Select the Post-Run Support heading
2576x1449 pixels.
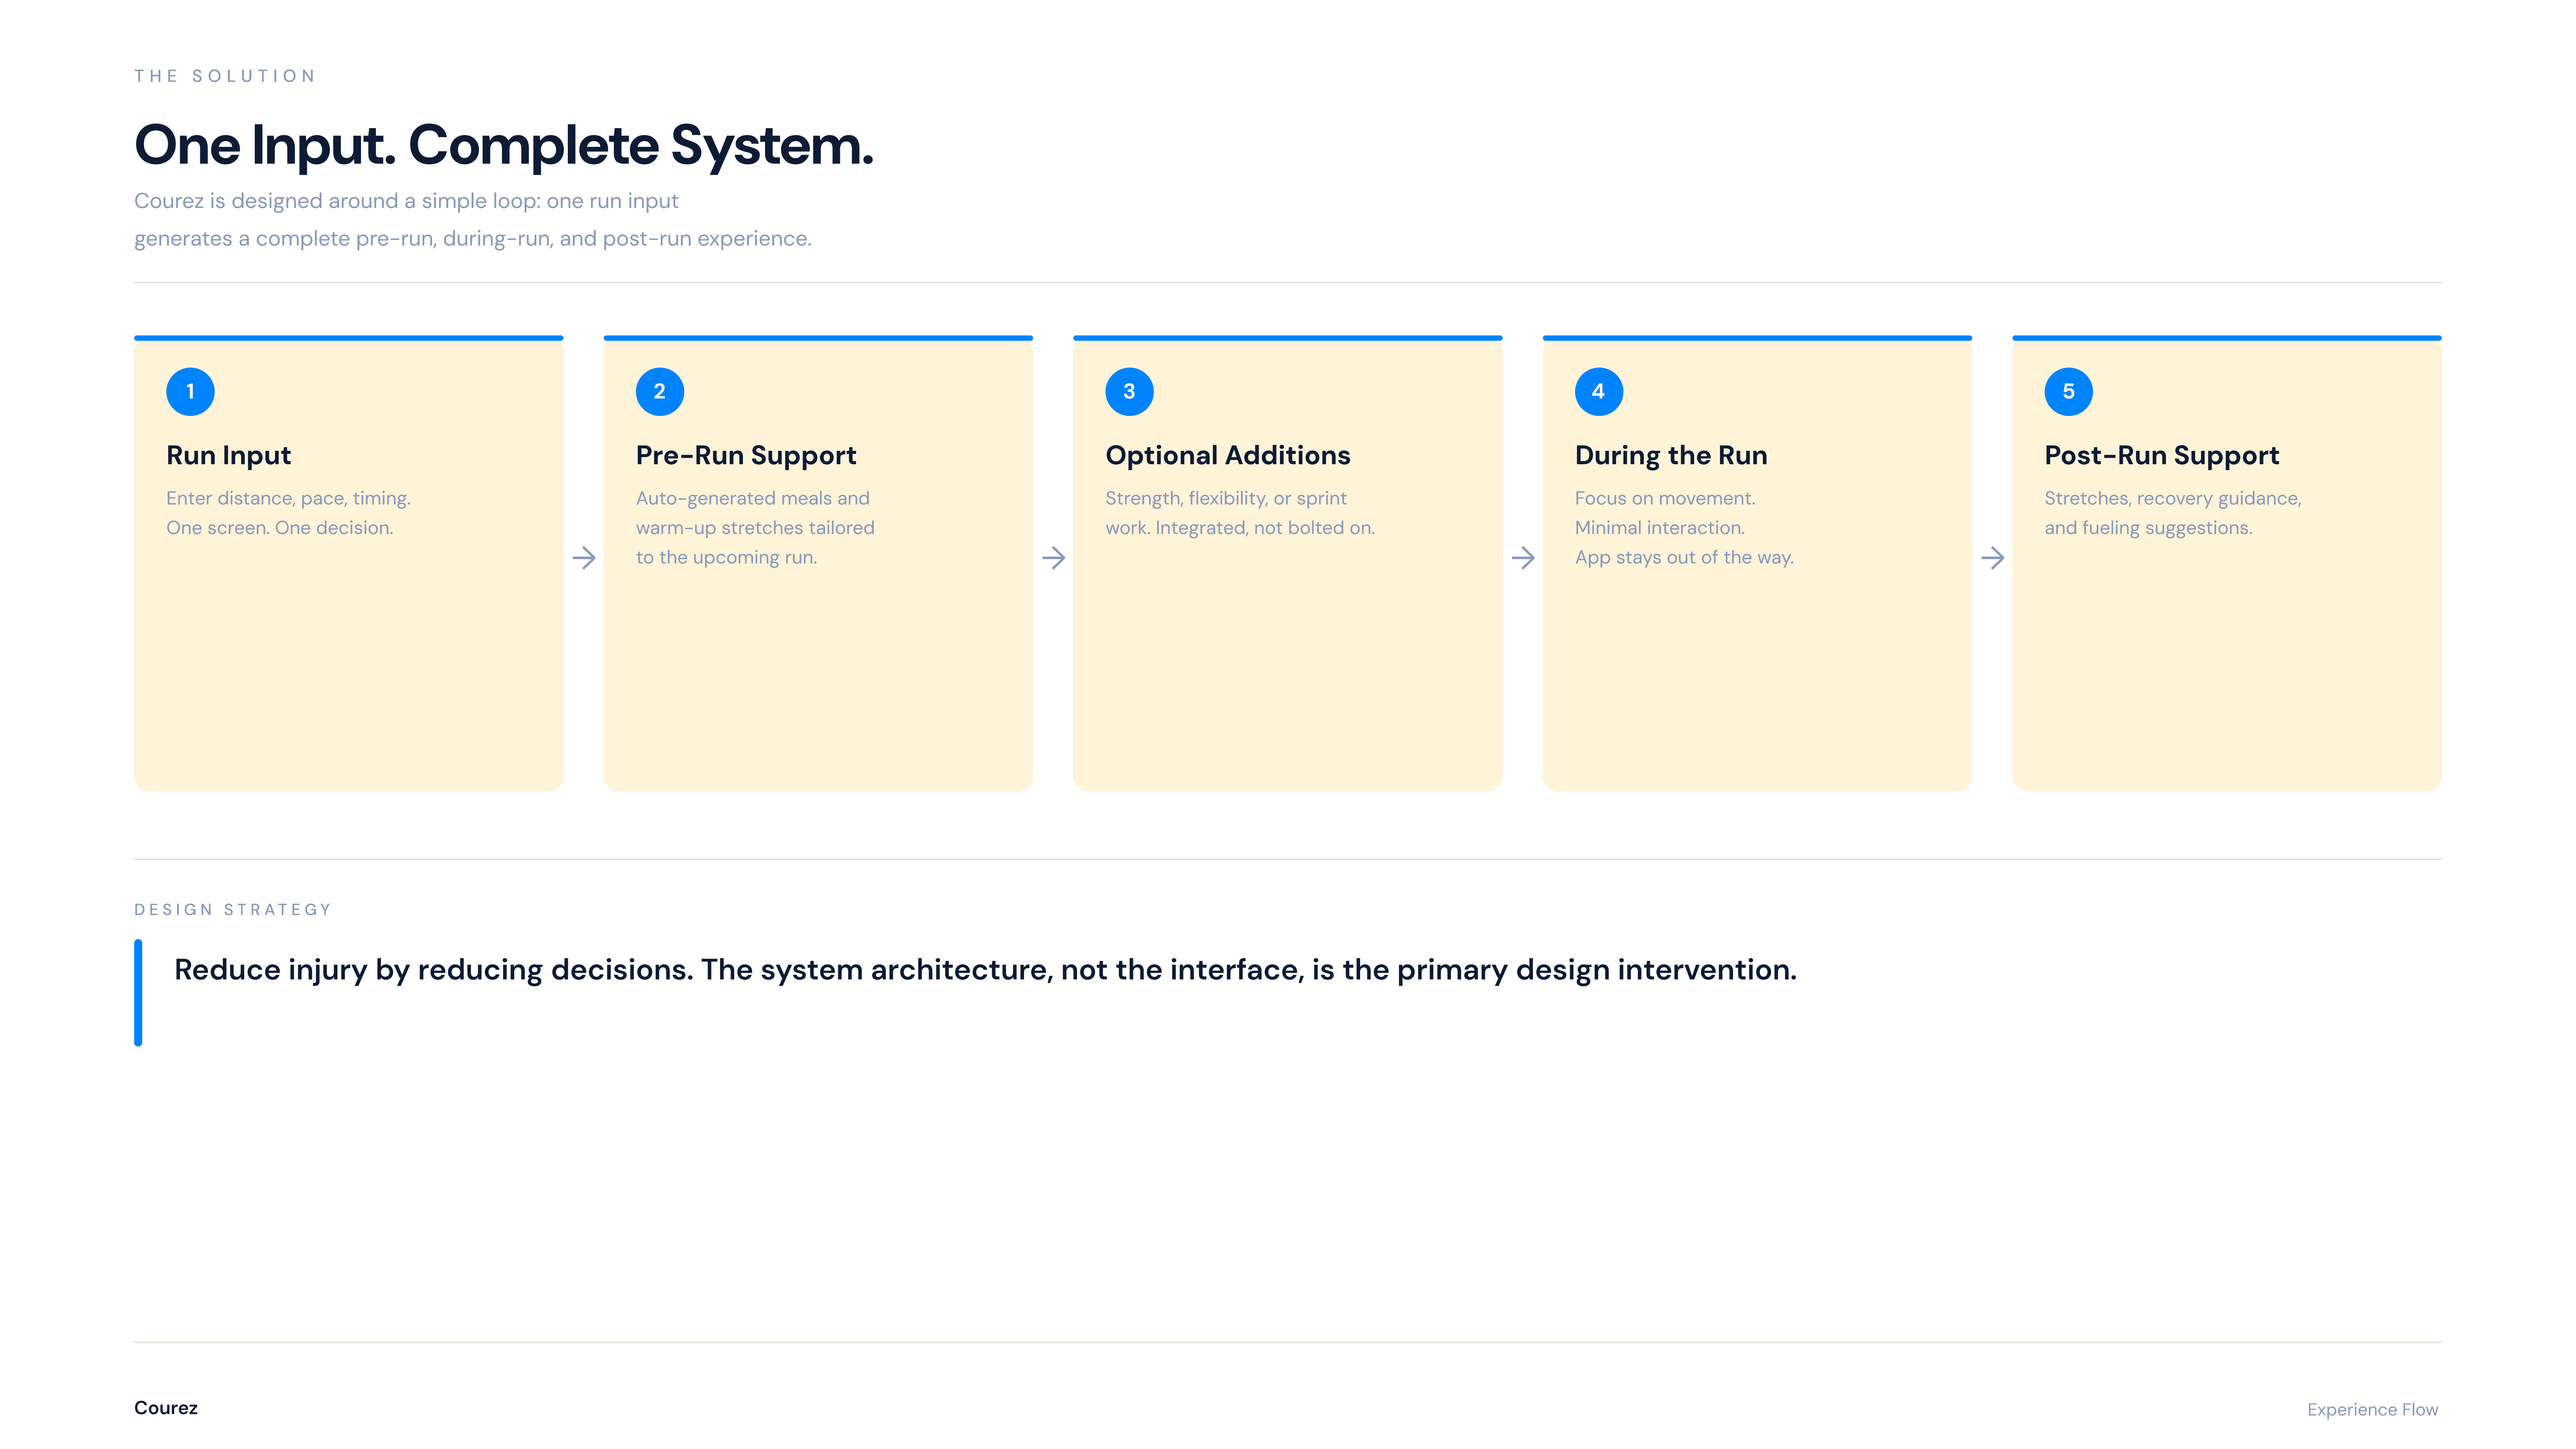click(2161, 455)
